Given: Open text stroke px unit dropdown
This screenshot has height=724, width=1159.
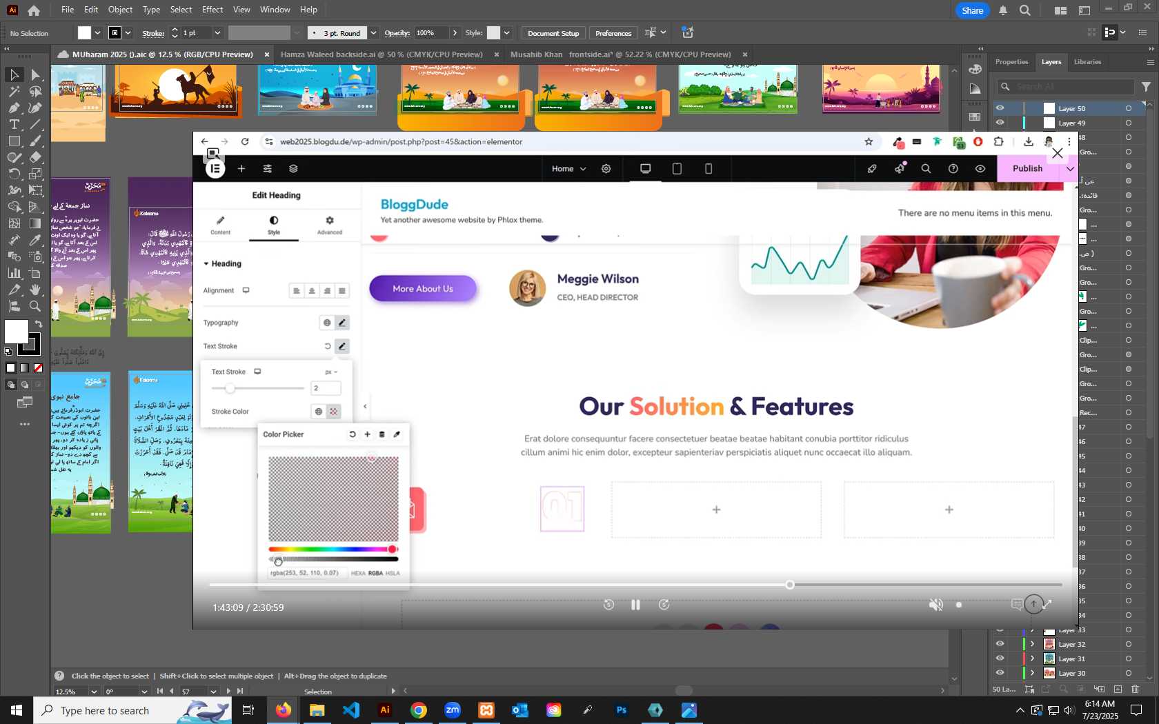Looking at the screenshot, I should click(331, 372).
